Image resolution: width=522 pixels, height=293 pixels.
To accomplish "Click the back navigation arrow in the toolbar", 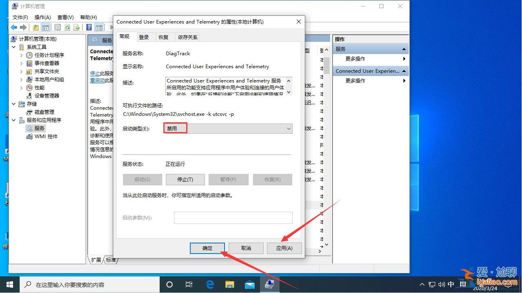I will coord(13,27).
